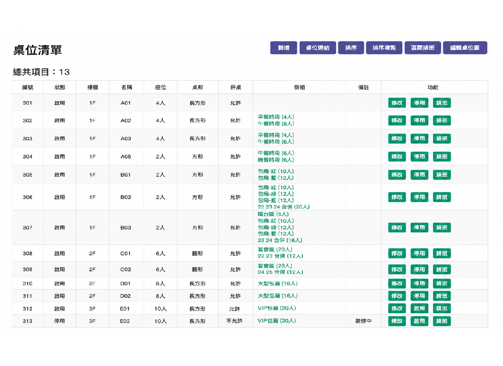
Task: Open 排班 for row 306
Action: pyautogui.click(x=442, y=197)
